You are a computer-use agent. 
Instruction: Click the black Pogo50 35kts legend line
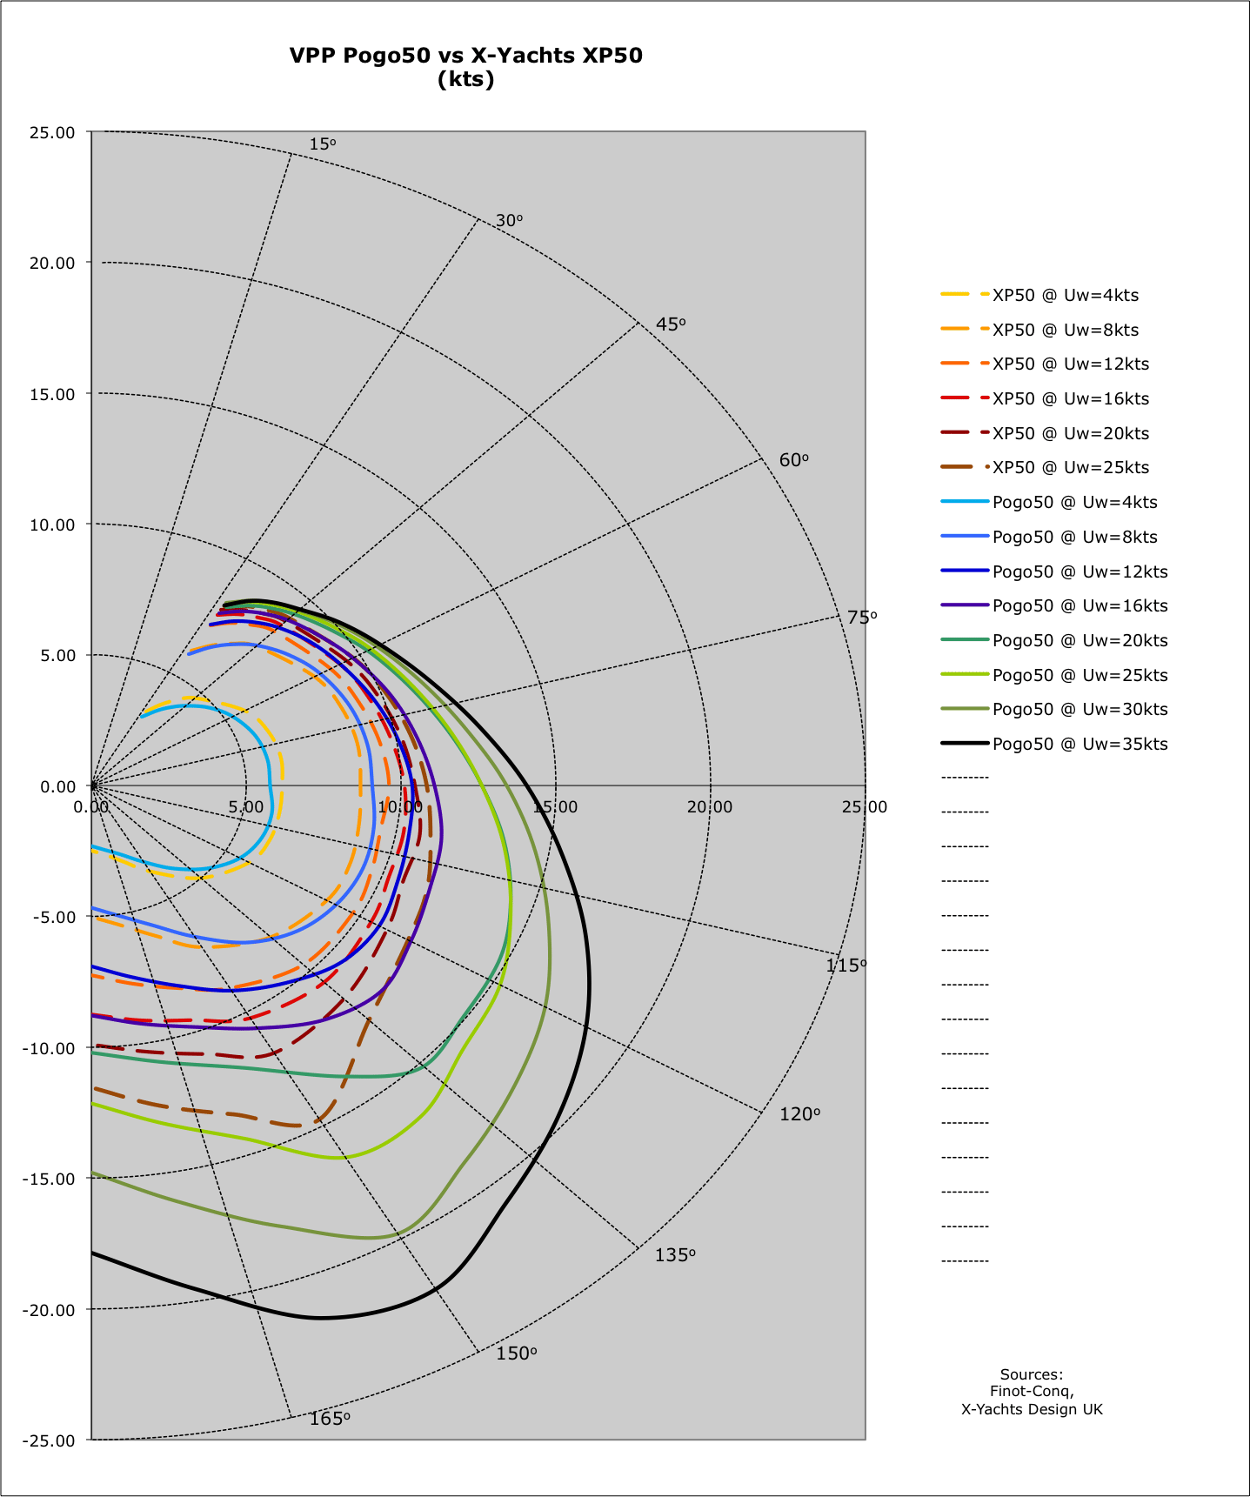[965, 743]
